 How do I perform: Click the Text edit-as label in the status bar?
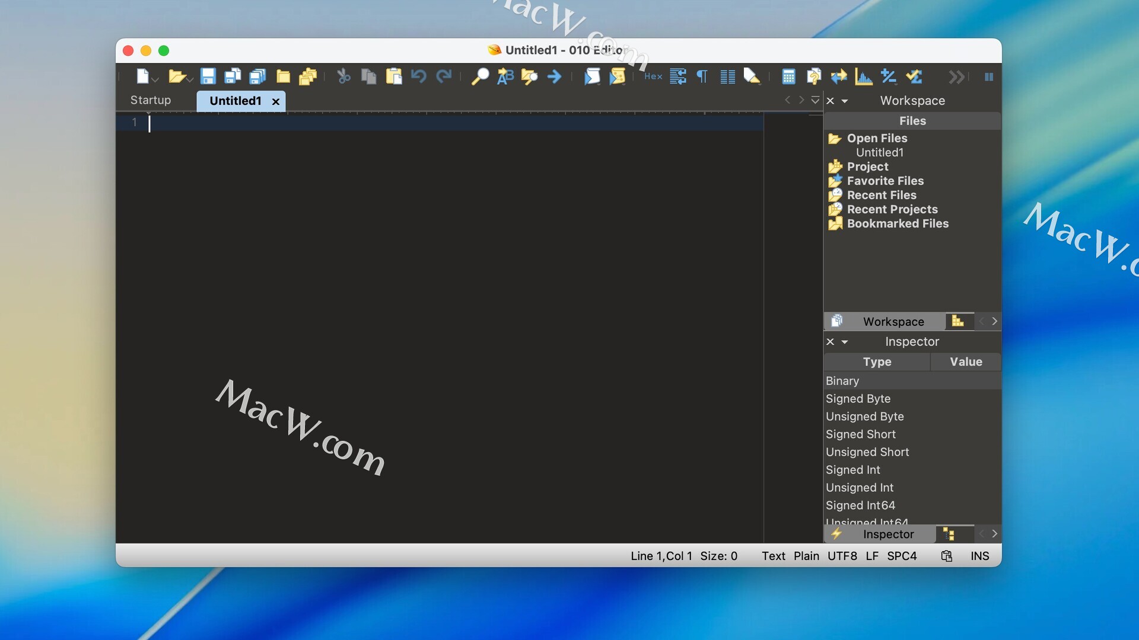[773, 556]
